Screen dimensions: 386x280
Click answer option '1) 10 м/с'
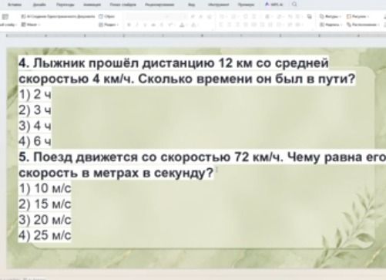45,188
